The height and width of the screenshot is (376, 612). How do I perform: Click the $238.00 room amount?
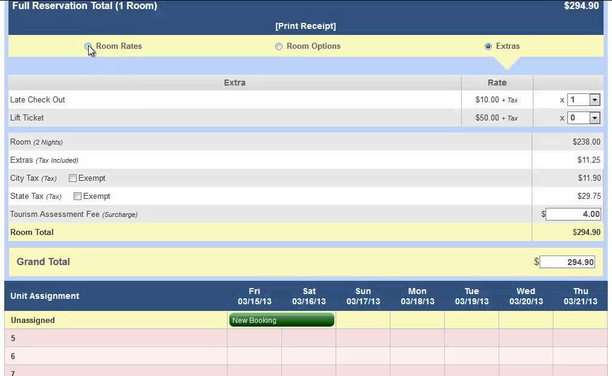(x=586, y=142)
